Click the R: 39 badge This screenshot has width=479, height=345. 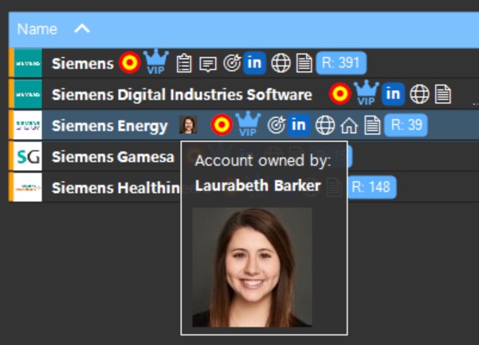406,125
